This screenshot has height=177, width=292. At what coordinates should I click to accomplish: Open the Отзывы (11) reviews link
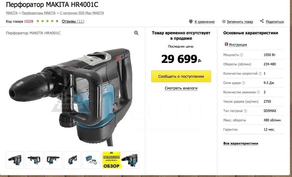point(73,21)
